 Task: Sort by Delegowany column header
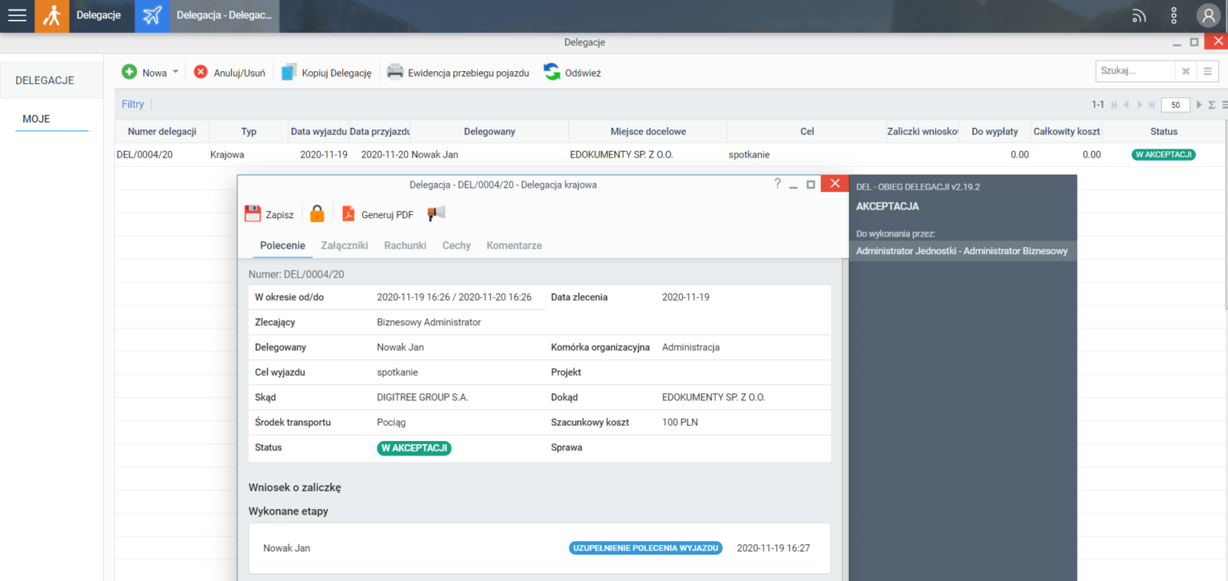coord(489,132)
